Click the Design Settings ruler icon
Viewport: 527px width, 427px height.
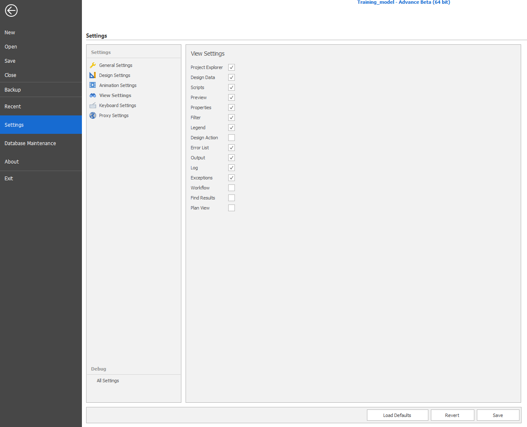[x=93, y=75]
